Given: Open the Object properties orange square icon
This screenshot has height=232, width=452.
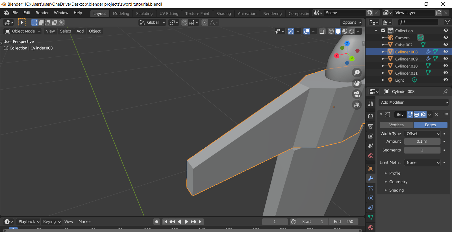Looking at the screenshot, I should click(371, 168).
